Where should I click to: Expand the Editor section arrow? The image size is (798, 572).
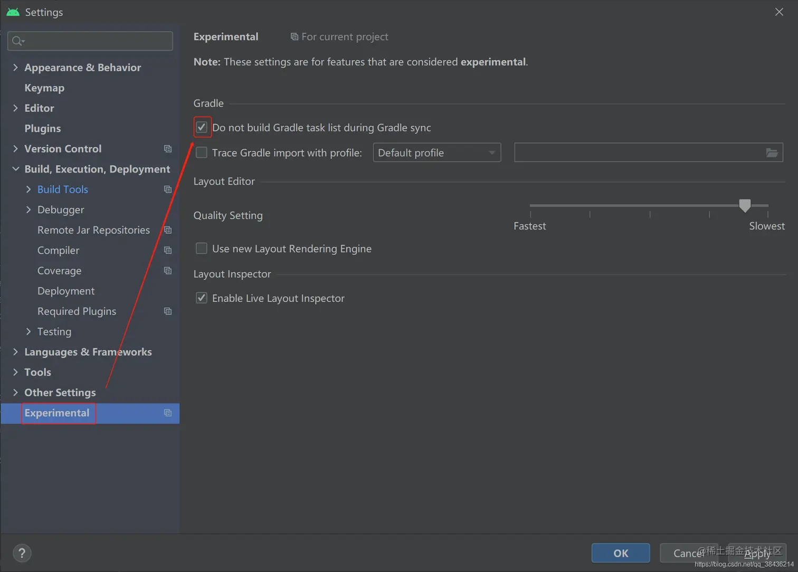point(15,108)
